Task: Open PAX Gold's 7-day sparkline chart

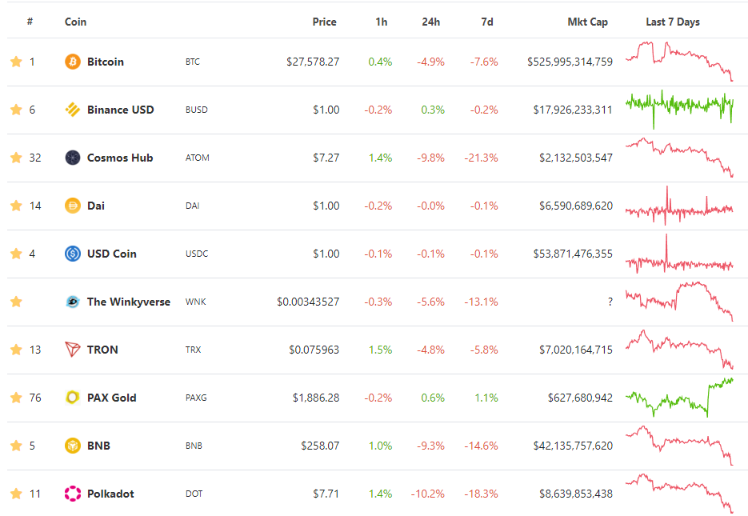Action: pos(679,398)
